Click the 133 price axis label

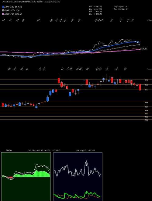click(x=146, y=103)
